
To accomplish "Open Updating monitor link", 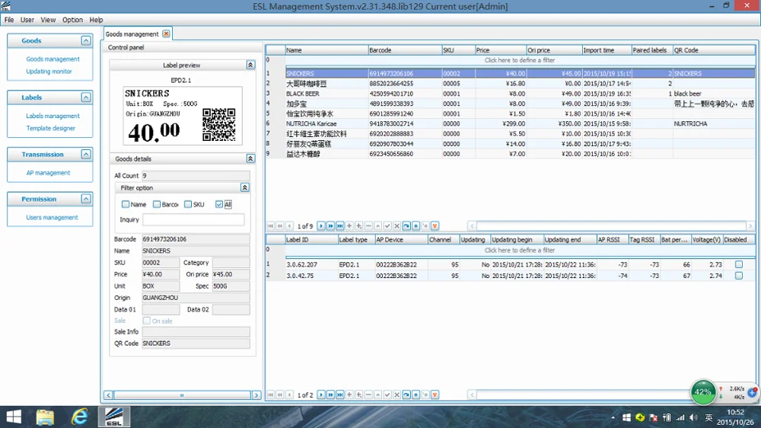I will [x=49, y=72].
